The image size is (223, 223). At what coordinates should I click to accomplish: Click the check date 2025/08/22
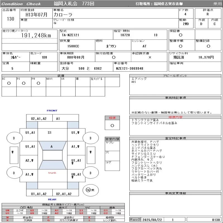(x=152, y=220)
